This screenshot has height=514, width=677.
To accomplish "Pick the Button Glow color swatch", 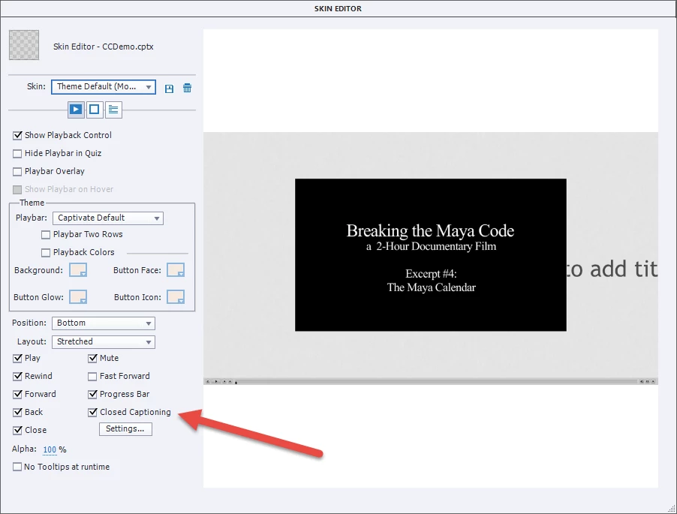I will pyautogui.click(x=78, y=297).
